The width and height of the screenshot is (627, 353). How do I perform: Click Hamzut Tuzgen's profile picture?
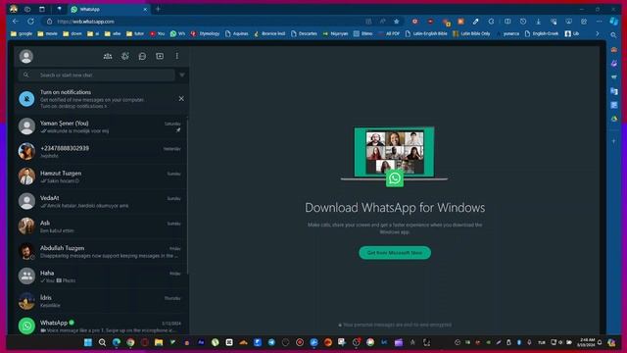[26, 176]
